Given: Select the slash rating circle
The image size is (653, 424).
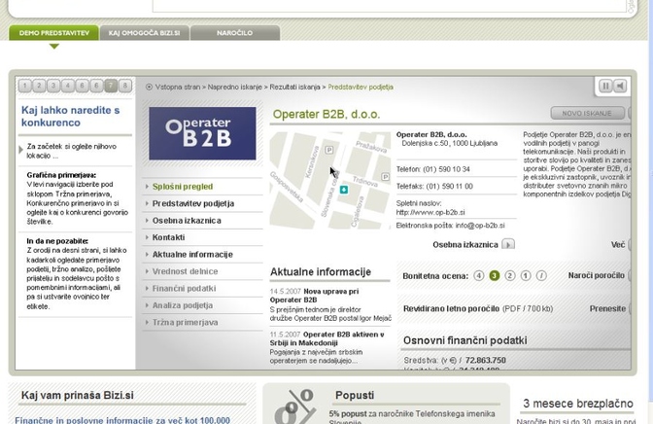Looking at the screenshot, I should [541, 275].
